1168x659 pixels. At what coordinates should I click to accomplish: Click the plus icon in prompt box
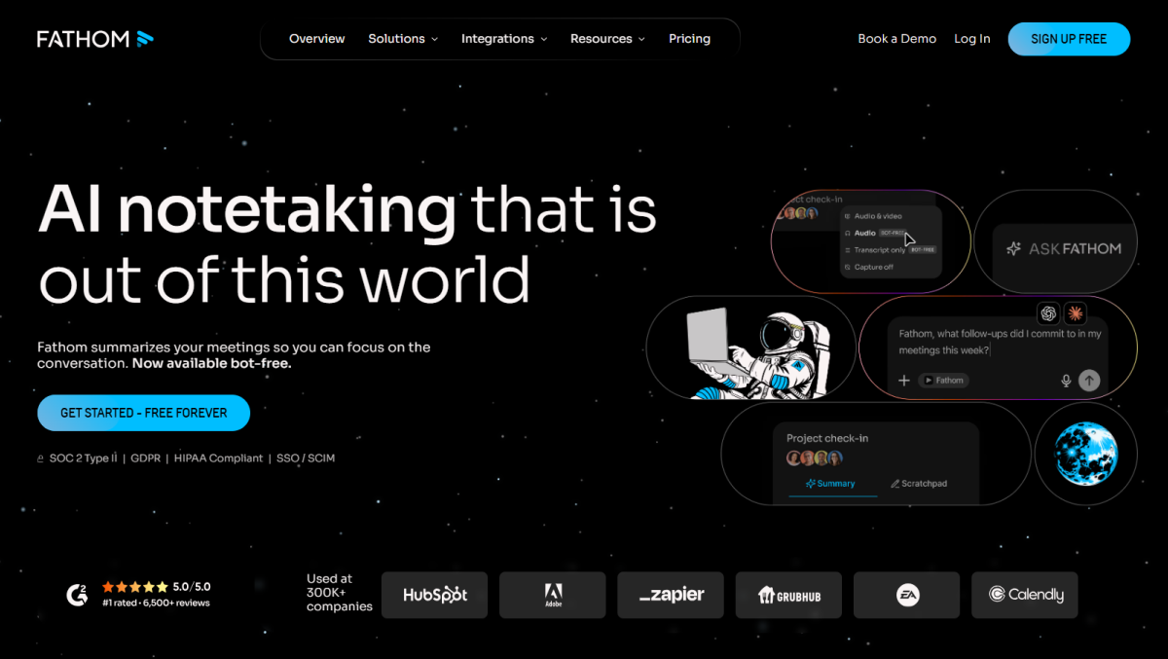904,381
